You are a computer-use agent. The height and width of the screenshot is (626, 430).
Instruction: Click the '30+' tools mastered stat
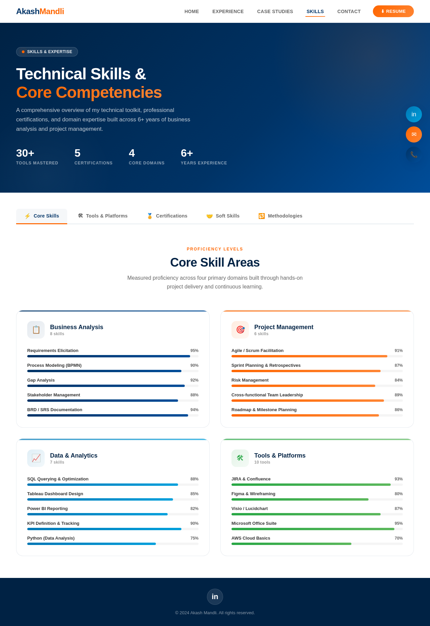point(25,153)
